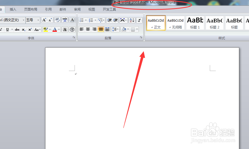This screenshot has height=149, width=249.
Task: Open Paragraph dialog launcher
Action: (141, 37)
